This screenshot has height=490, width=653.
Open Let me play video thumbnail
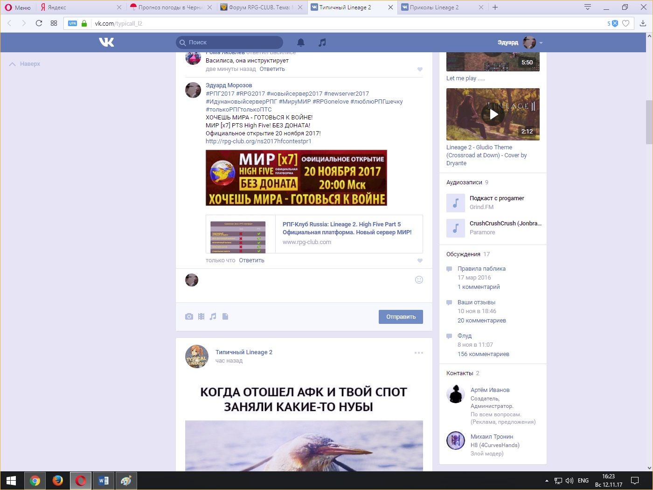[x=493, y=62]
